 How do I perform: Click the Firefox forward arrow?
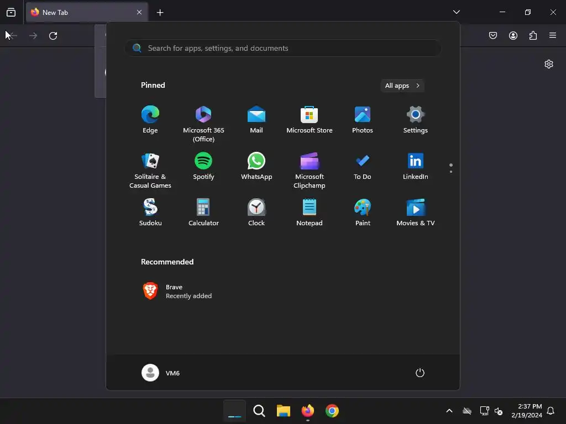(x=33, y=36)
